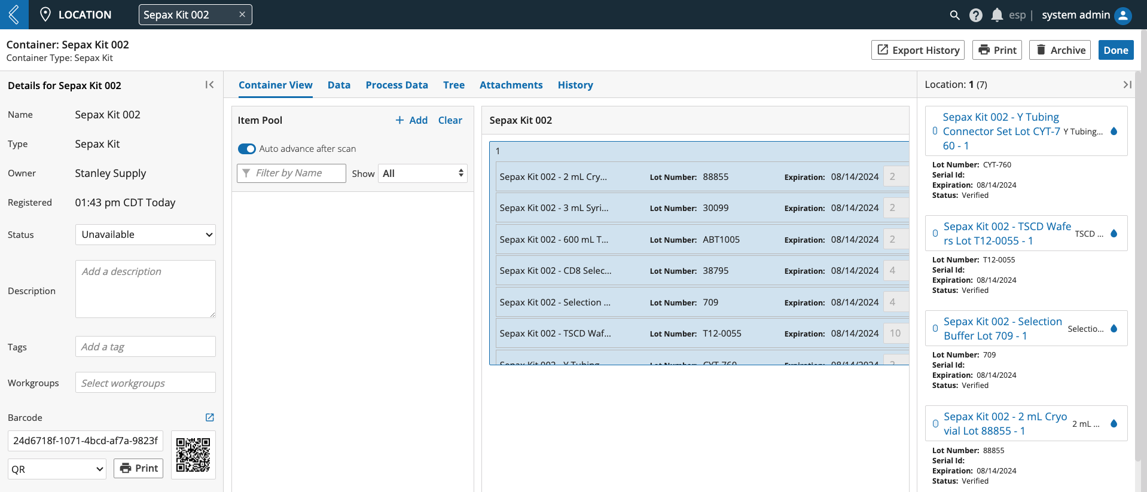The width and height of the screenshot is (1147, 492).
Task: Open the Y Tubing Connector Set card link
Action: pos(1002,132)
